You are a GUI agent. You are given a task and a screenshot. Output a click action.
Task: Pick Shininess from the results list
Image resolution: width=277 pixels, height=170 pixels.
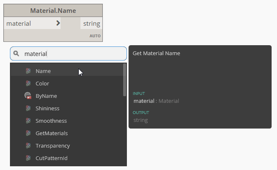coord(47,108)
